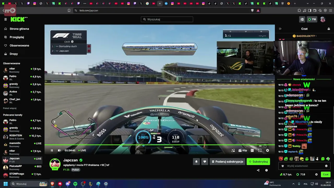Collapse the chat panel

(x=280, y=29)
